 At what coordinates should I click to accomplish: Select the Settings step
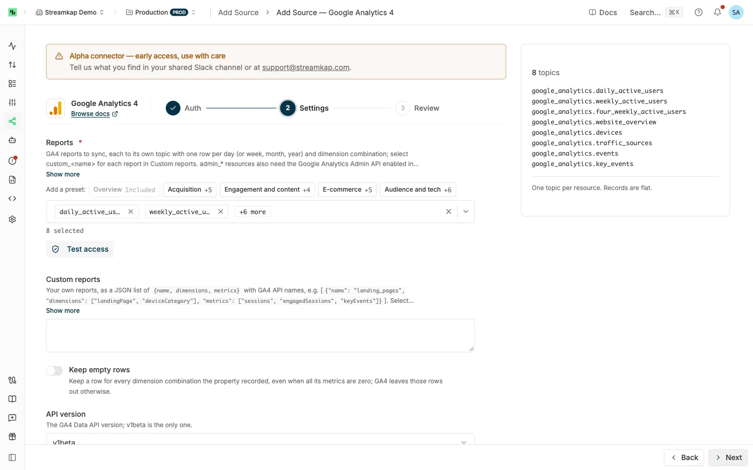click(304, 108)
